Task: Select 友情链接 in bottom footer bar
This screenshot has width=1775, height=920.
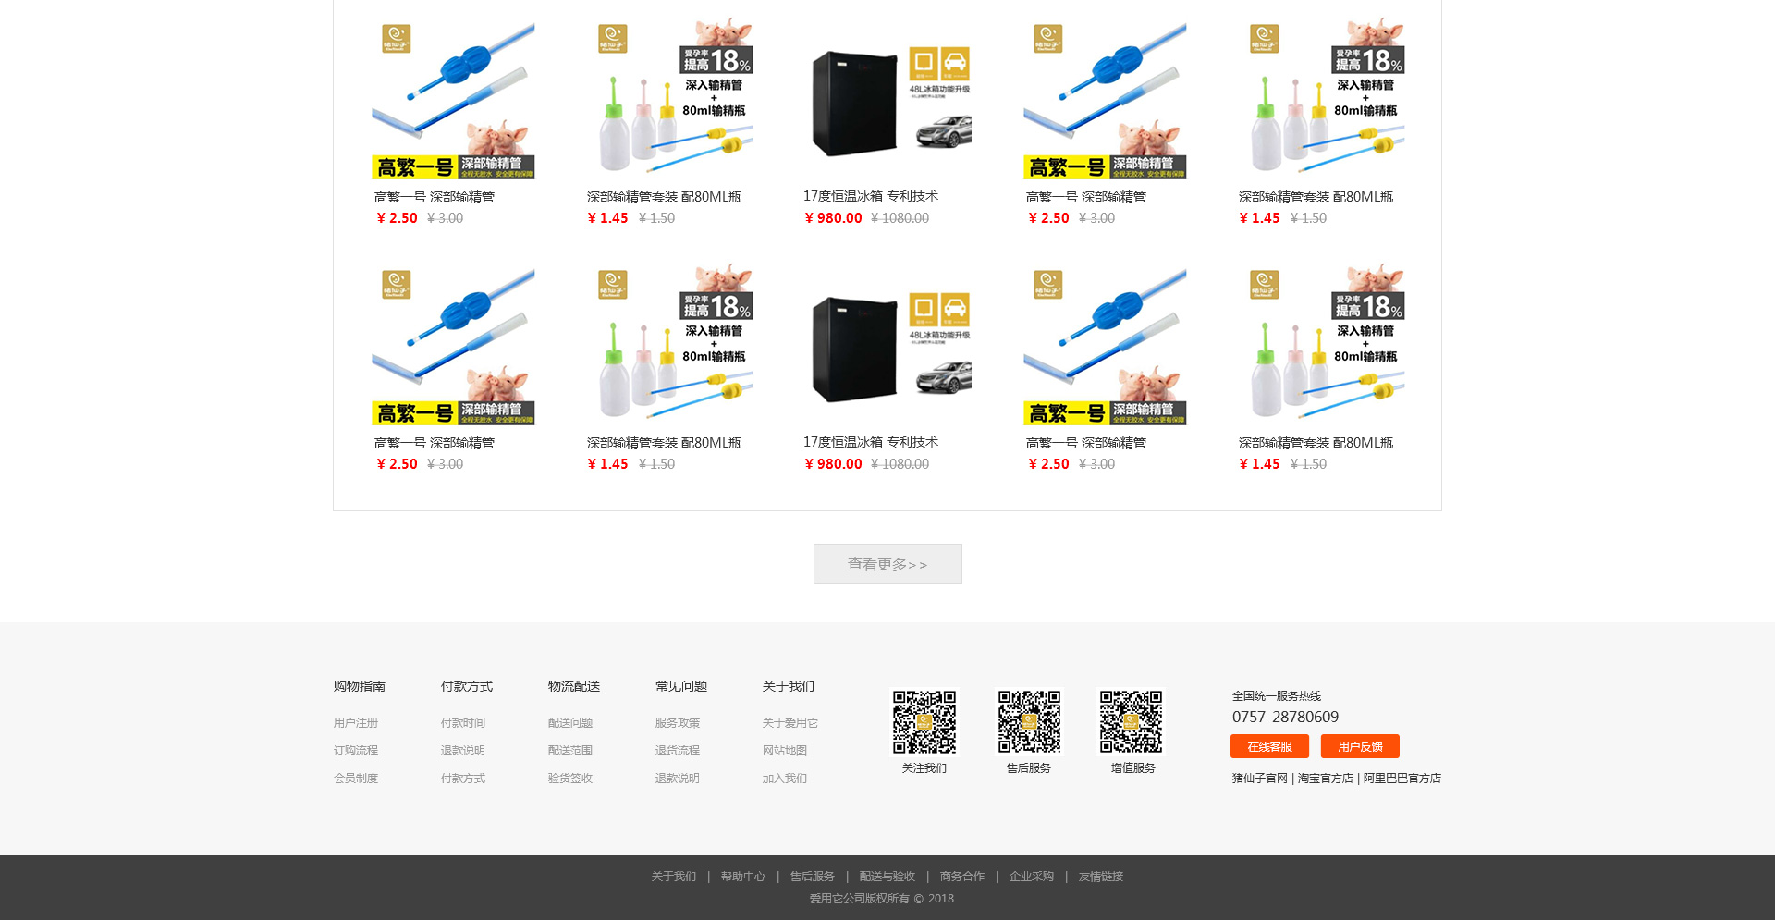Action: pos(1101,877)
